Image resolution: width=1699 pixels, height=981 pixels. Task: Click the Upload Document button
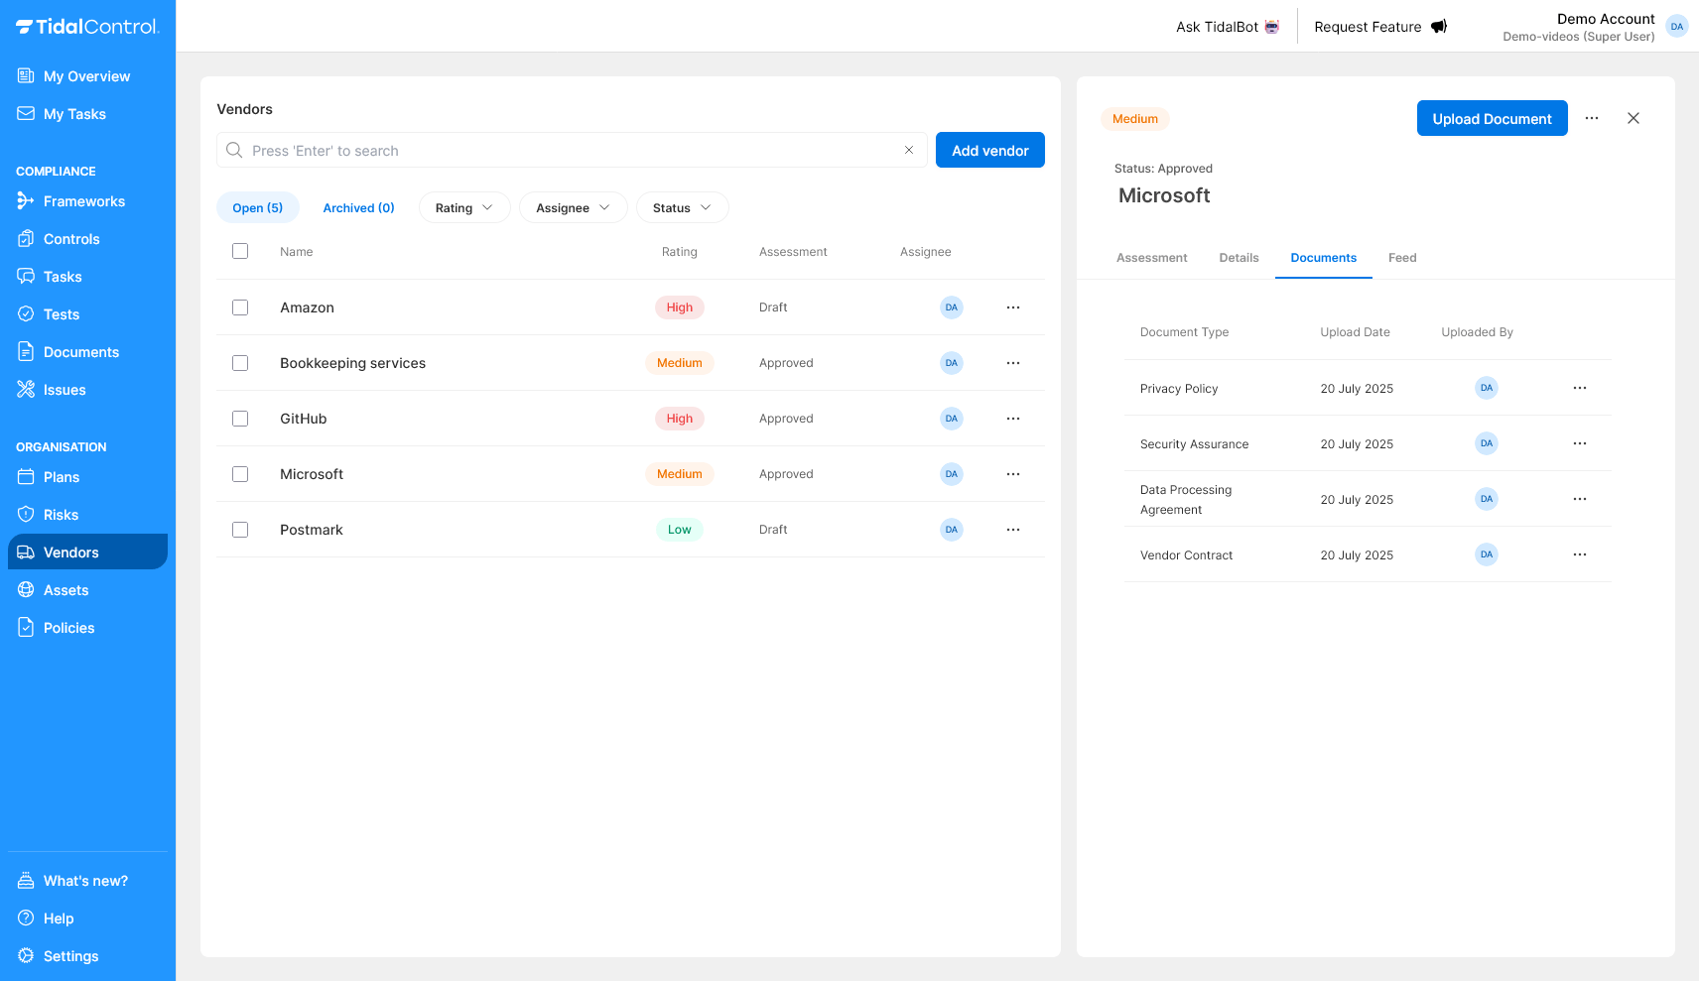pyautogui.click(x=1492, y=118)
